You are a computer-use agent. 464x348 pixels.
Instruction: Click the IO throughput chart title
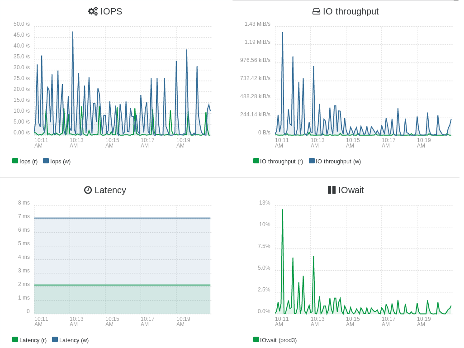[350, 12]
